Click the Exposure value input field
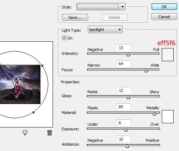This screenshot has width=179, height=151. [124, 123]
